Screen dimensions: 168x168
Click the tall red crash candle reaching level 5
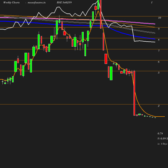(134, 93)
